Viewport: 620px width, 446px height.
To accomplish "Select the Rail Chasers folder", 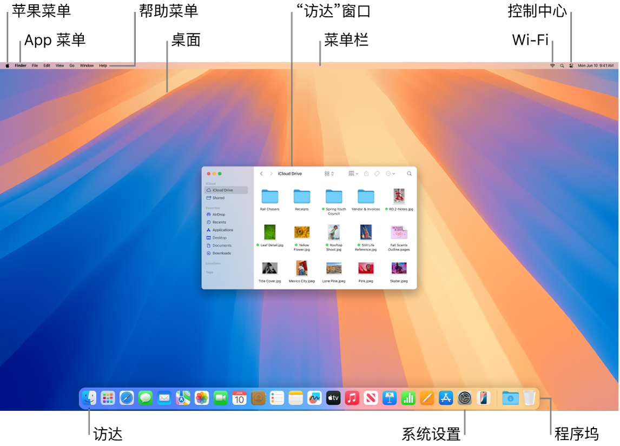I will click(x=269, y=196).
